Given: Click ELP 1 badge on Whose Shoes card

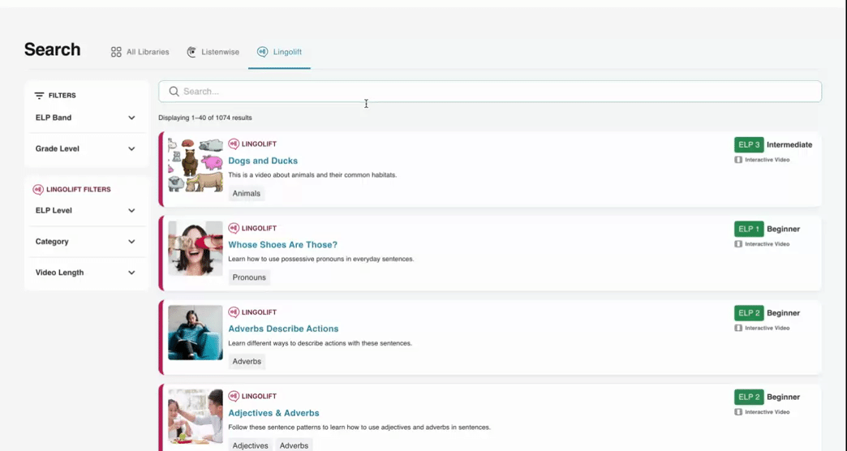Looking at the screenshot, I should pyautogui.click(x=749, y=229).
